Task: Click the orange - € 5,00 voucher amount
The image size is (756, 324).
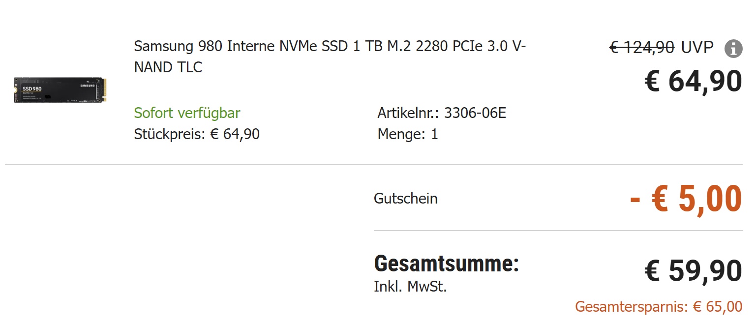Action: [x=686, y=199]
